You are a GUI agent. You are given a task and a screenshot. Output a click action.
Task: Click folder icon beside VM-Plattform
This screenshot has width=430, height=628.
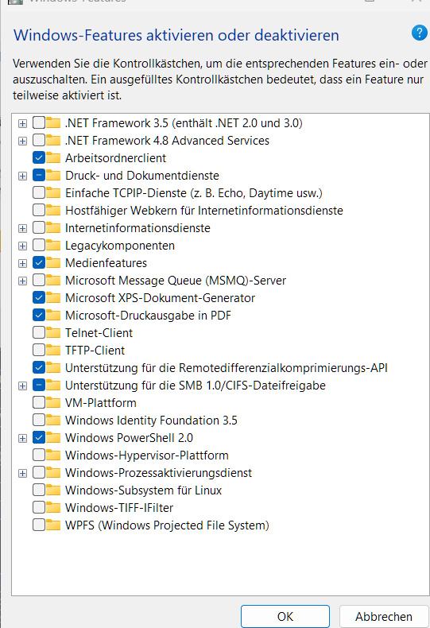pos(53,402)
